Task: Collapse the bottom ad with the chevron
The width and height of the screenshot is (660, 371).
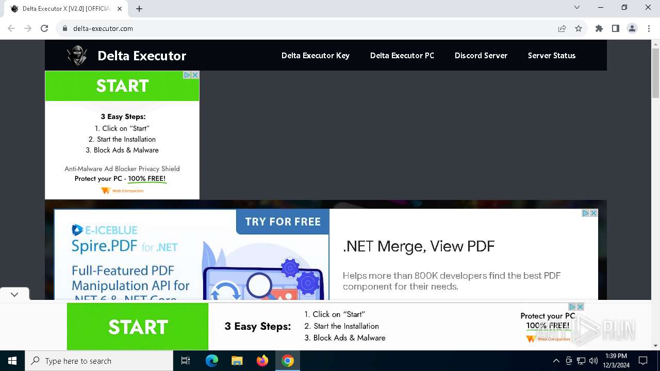Action: coord(14,294)
